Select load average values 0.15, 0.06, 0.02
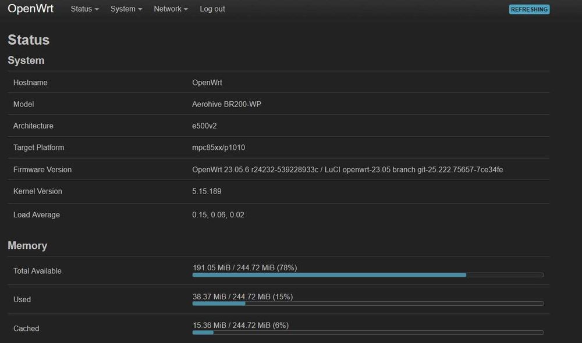582x343 pixels. 218,215
